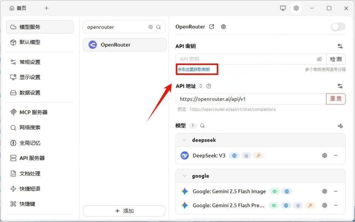Screen dimensions: 355x222
Task: Remove Gemini 2.5 Flash Image model
Action: pos(336,191)
